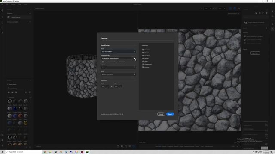Click the Export as button in right panel
Image resolution: width=275 pixels, height=154 pixels.
pyautogui.click(x=255, y=53)
